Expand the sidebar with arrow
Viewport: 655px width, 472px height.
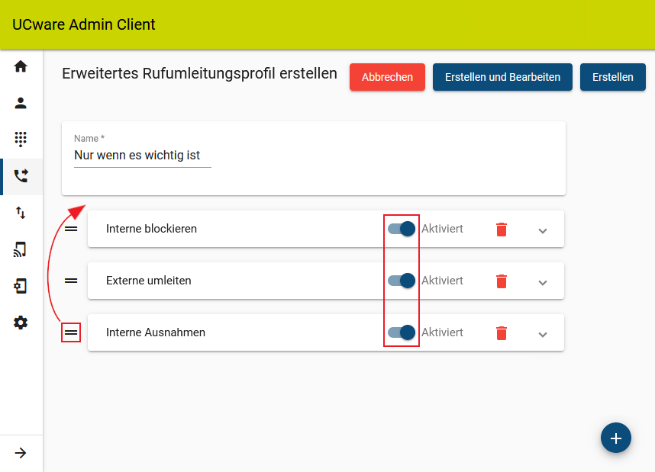[21, 453]
